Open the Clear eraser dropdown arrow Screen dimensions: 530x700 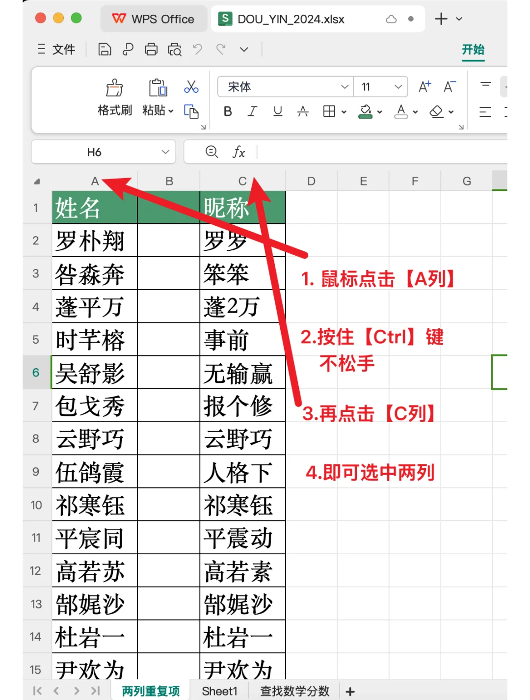tap(451, 112)
